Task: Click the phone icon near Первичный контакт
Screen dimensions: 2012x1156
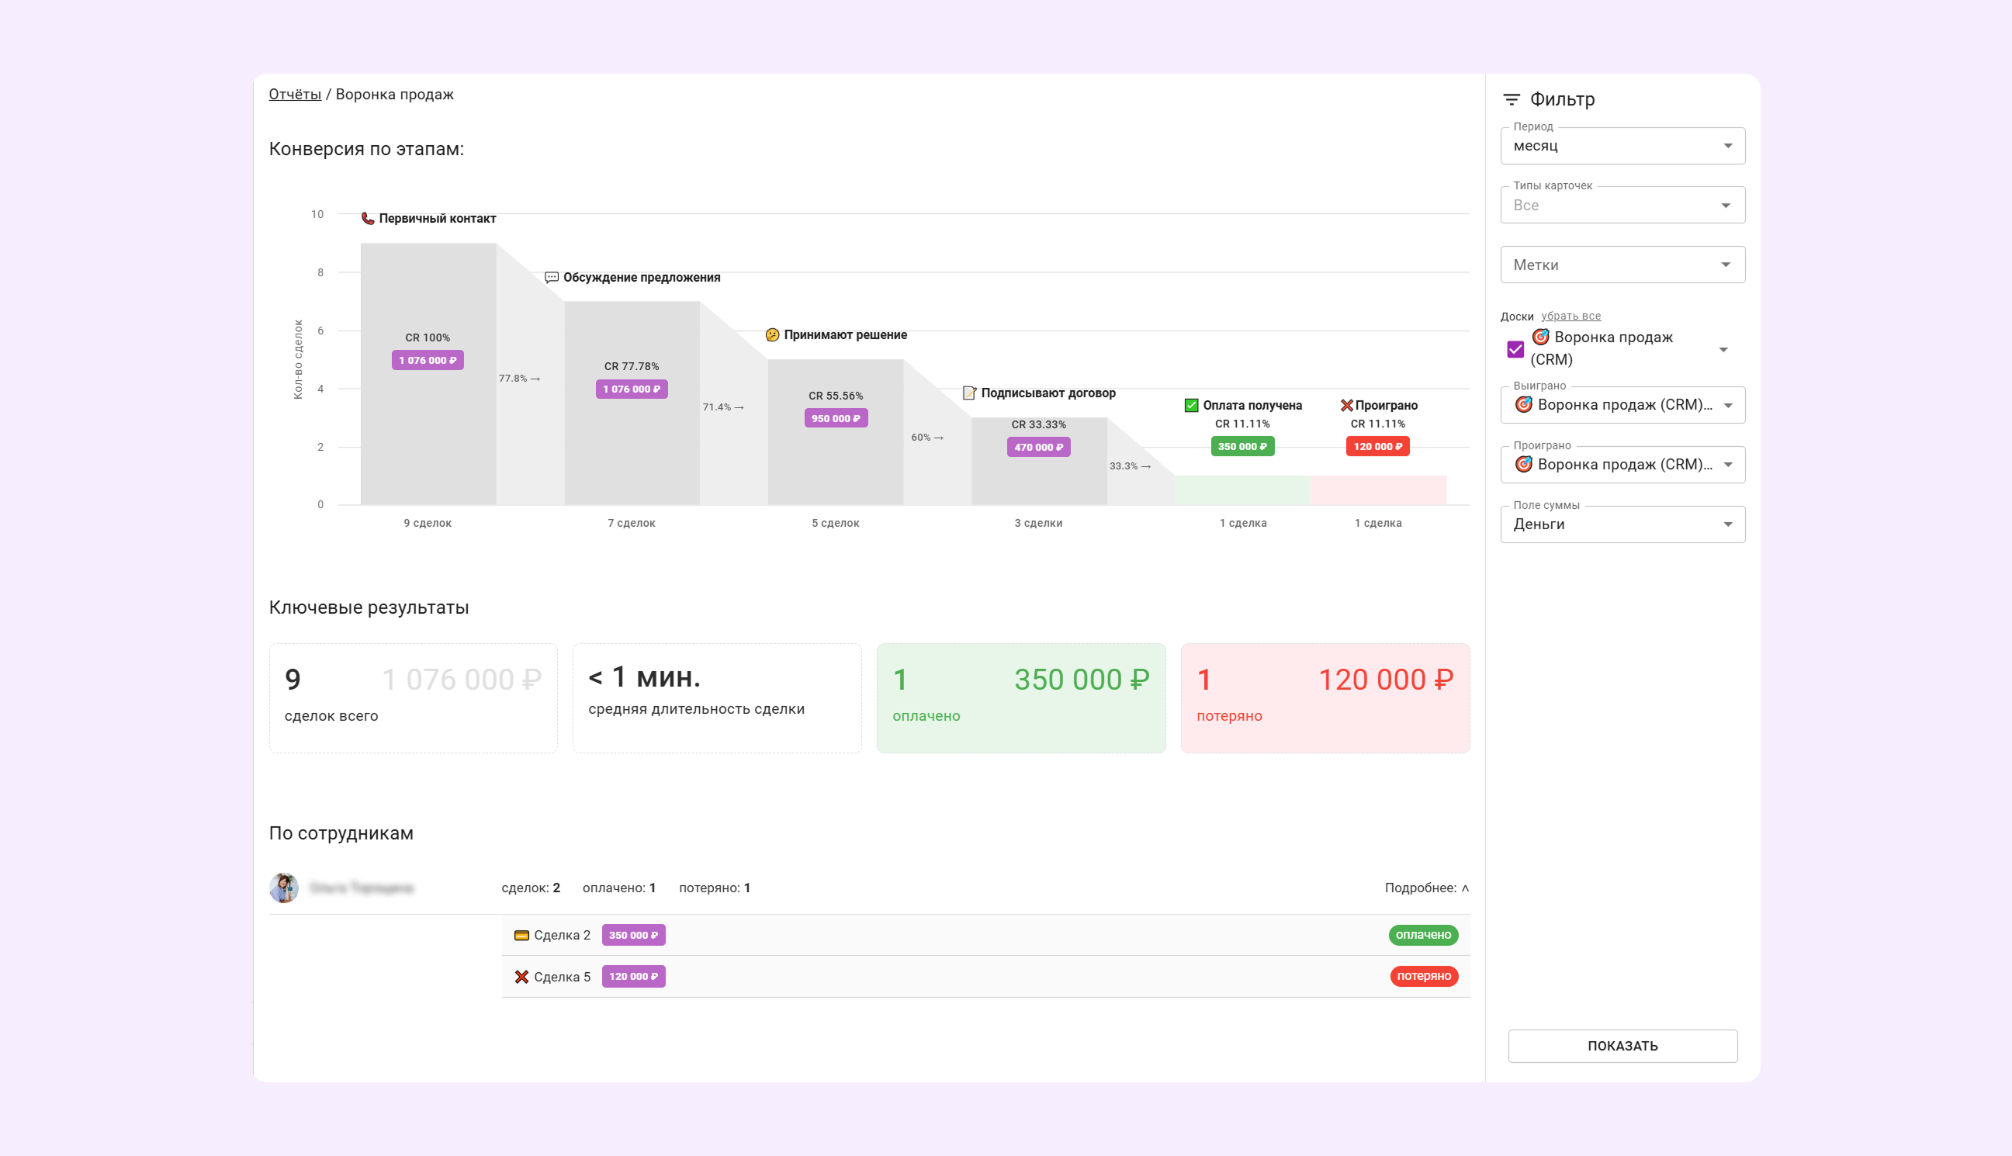Action: pos(368,218)
